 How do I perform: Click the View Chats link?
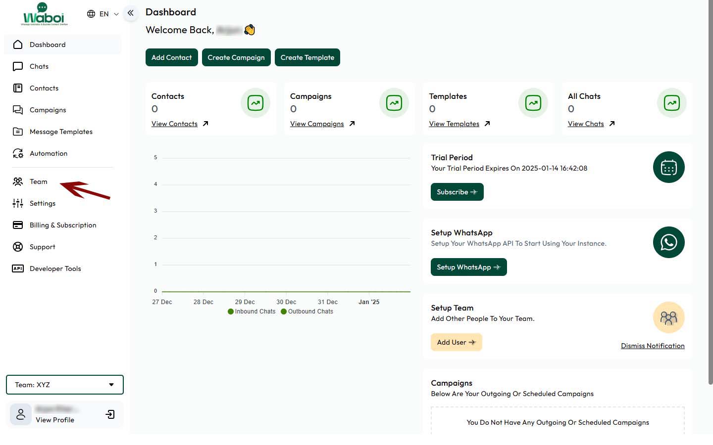pyautogui.click(x=586, y=124)
